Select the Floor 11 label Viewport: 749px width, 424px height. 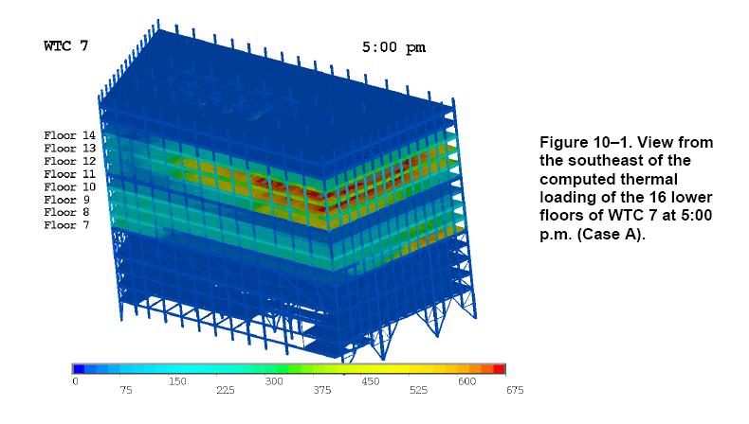coord(70,174)
